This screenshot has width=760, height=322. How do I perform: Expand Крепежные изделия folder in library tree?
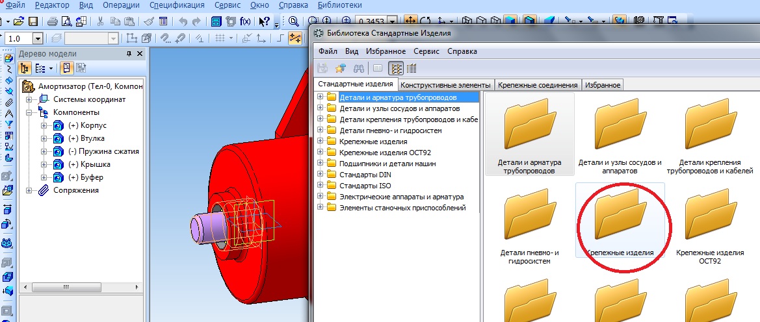click(321, 142)
